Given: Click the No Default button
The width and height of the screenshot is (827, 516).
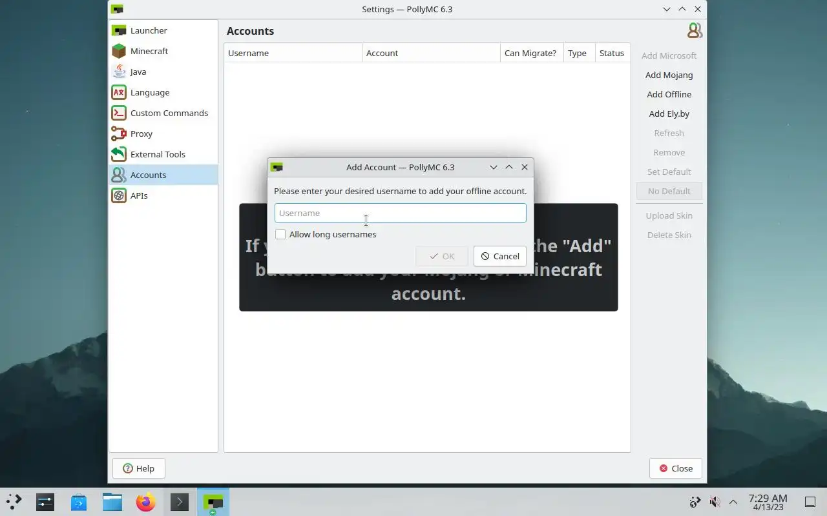Looking at the screenshot, I should pyautogui.click(x=669, y=191).
